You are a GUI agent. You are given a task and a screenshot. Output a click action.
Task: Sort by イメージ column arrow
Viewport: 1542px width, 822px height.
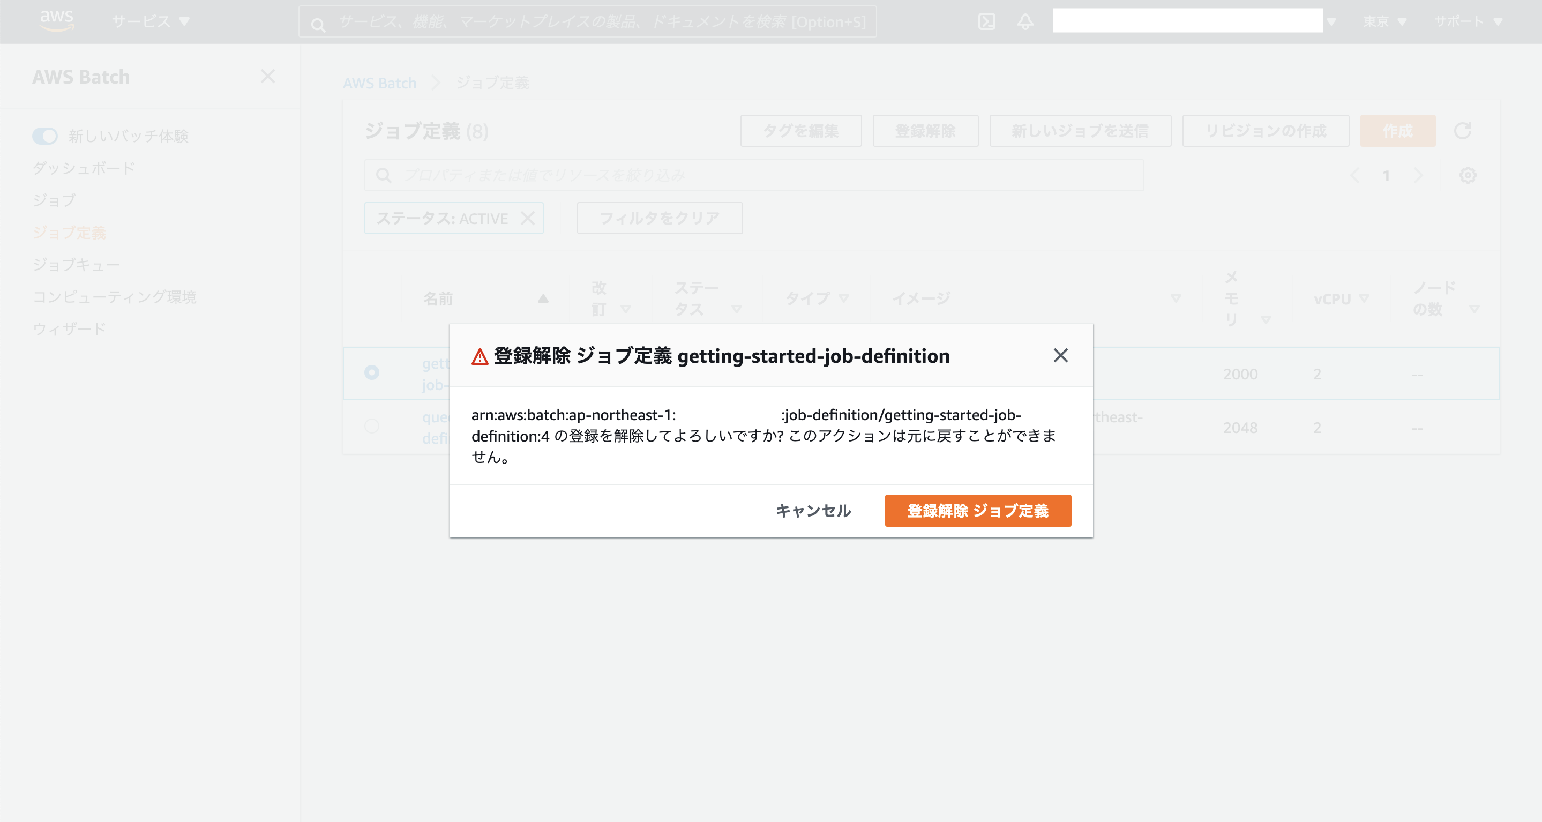tap(1176, 298)
